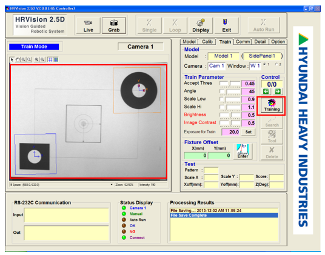325x255 pixels.
Task: Toggle the green filled grid icon
Action: coord(56,59)
